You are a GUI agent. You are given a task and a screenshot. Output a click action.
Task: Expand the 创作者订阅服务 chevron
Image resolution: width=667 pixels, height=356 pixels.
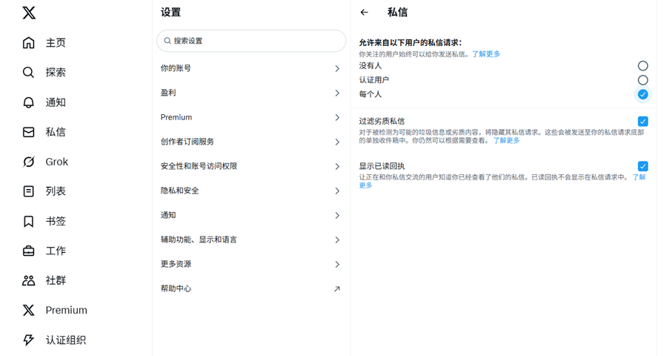(337, 142)
